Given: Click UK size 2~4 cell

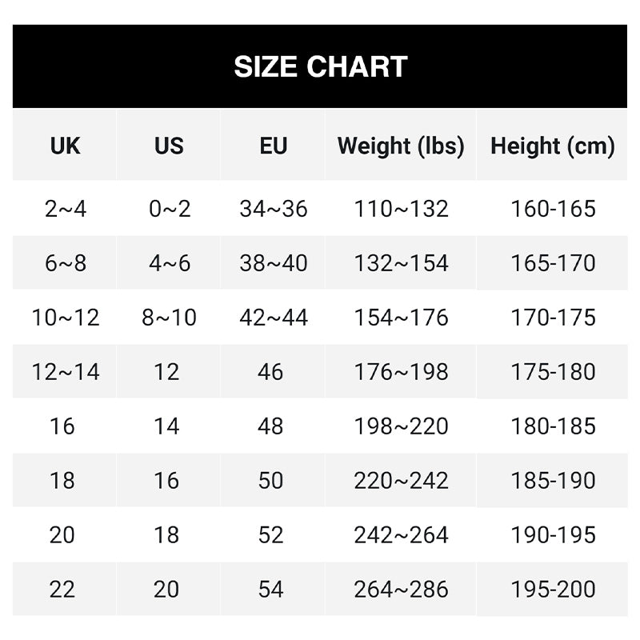Looking at the screenshot, I should click(65, 209).
